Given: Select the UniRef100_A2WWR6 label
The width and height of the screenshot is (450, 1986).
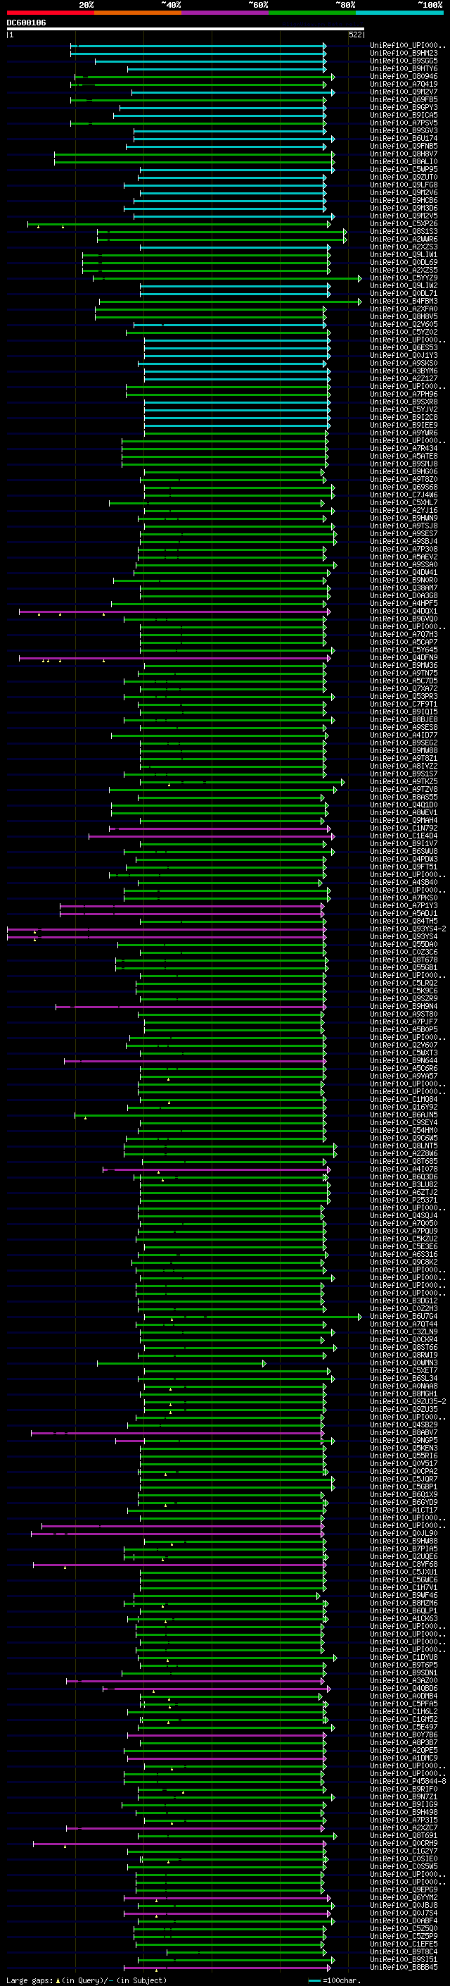Looking at the screenshot, I should click(404, 239).
